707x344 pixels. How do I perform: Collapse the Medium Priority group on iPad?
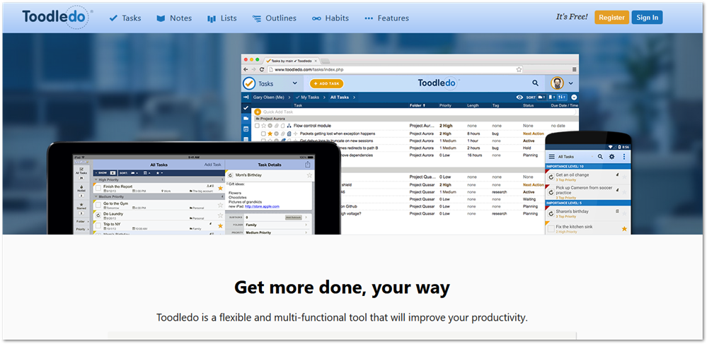pyautogui.click(x=96, y=197)
